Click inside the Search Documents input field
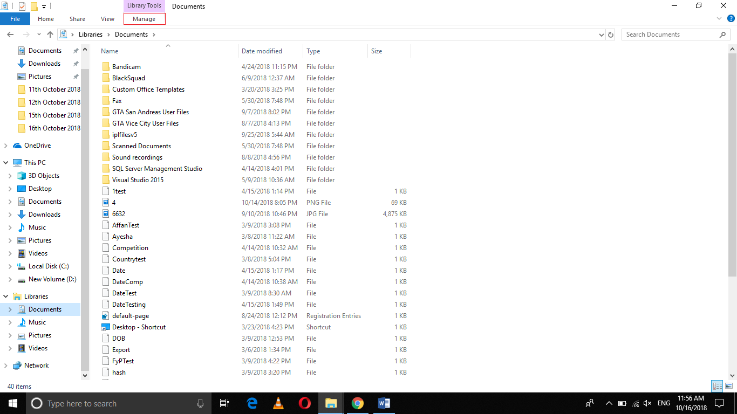 tap(669, 34)
